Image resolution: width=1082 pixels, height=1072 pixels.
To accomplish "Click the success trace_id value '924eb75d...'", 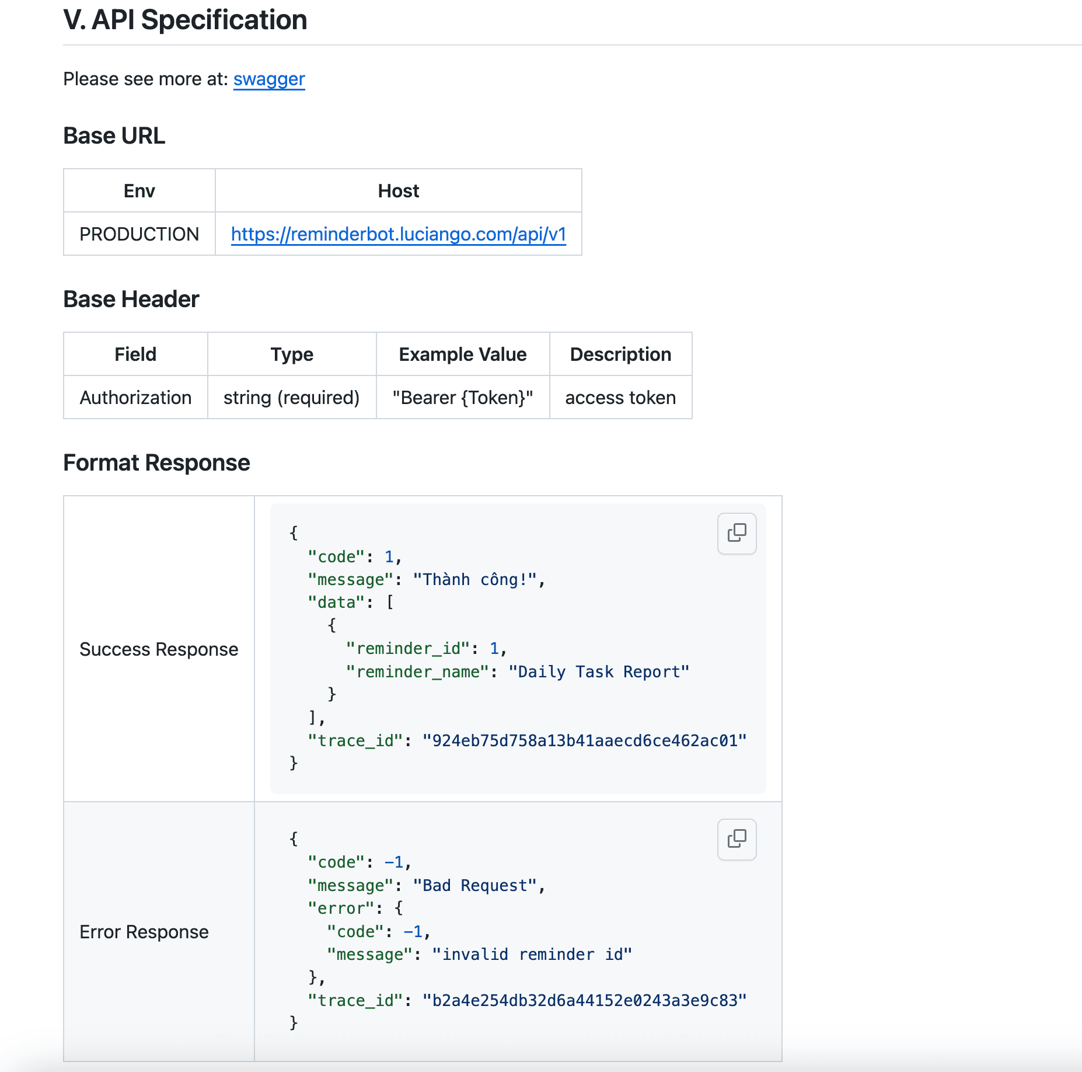I will pos(585,741).
